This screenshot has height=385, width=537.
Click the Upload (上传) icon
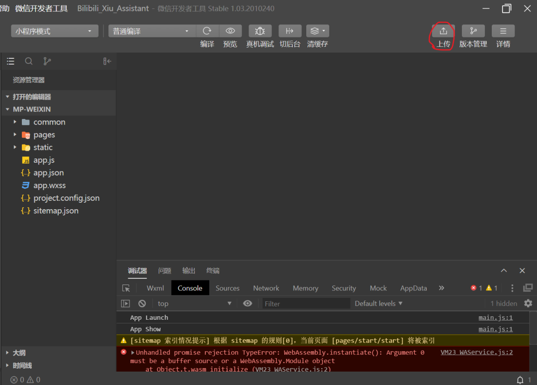443,31
